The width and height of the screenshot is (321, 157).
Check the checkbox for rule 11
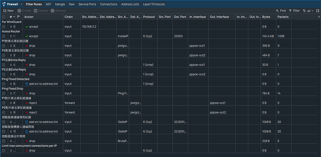tap(4, 132)
